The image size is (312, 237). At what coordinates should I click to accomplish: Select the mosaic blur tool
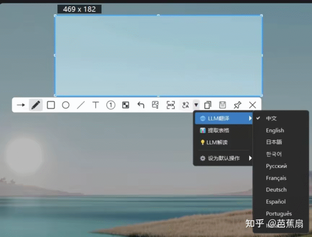coord(125,105)
